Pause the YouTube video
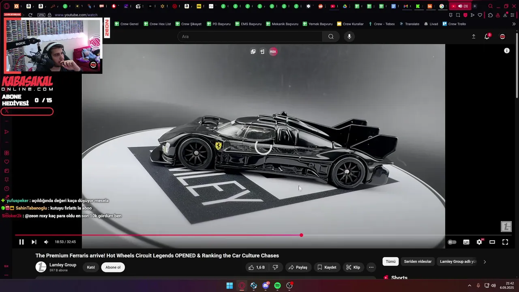 click(x=21, y=242)
